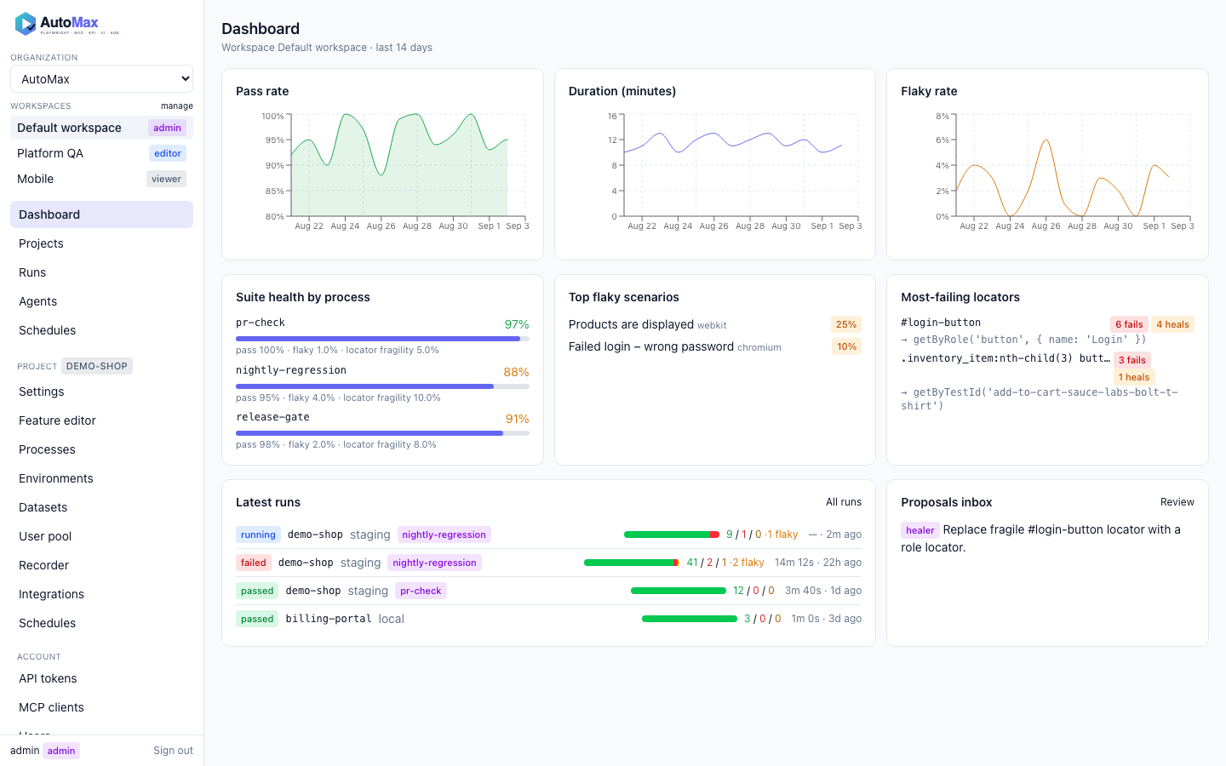Viewport: 1226px width, 766px height.
Task: Click the nightly-regression tag on failed run
Action: 434,563
